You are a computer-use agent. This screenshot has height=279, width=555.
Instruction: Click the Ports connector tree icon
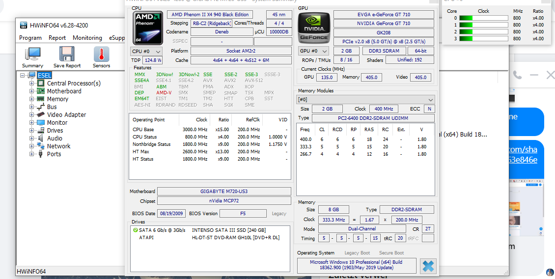click(41, 154)
